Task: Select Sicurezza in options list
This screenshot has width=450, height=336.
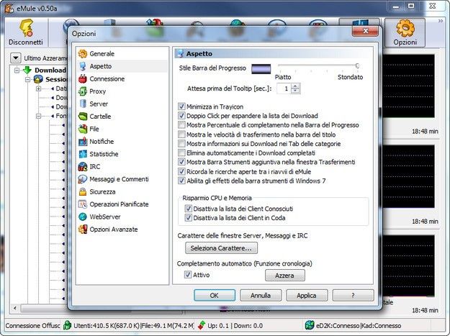Action: point(102,192)
